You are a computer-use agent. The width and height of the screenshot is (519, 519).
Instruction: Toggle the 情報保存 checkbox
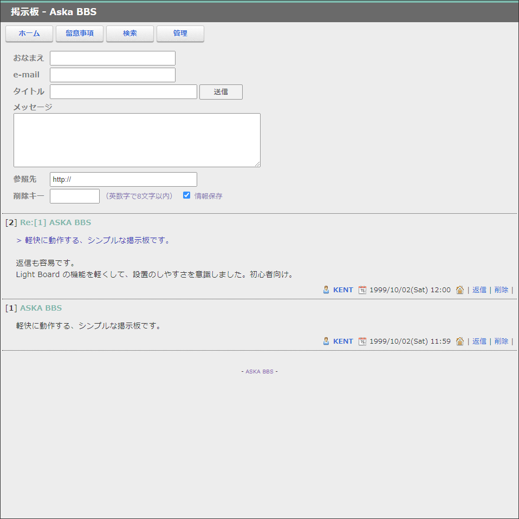[187, 195]
